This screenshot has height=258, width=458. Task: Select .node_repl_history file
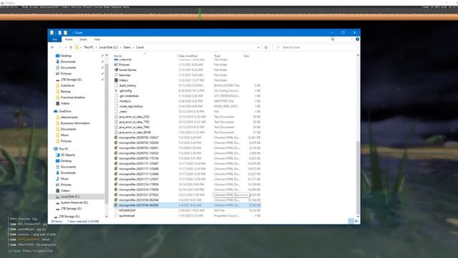131,107
